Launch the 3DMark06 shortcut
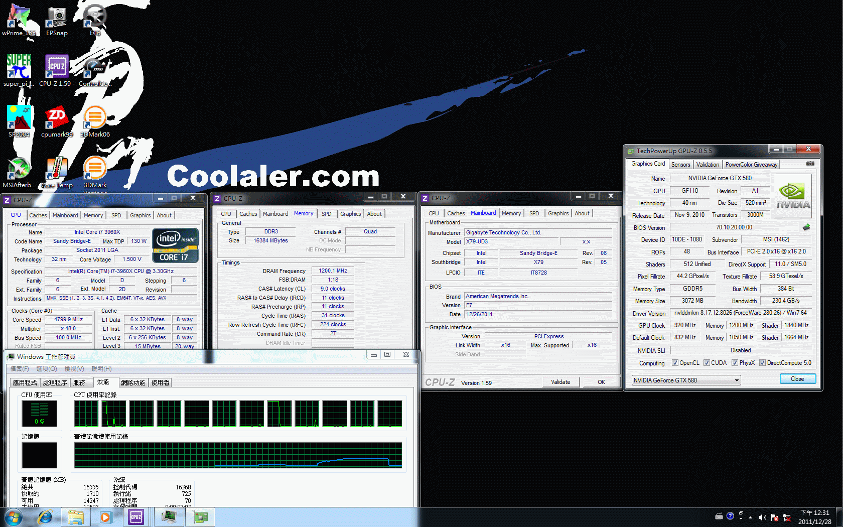 pos(95,121)
